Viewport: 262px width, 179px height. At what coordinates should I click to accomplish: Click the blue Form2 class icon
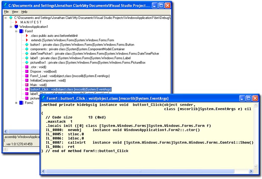(22, 103)
